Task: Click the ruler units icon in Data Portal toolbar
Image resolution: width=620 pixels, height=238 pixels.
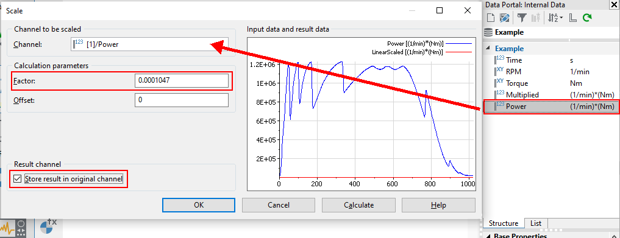Action: click(x=572, y=18)
